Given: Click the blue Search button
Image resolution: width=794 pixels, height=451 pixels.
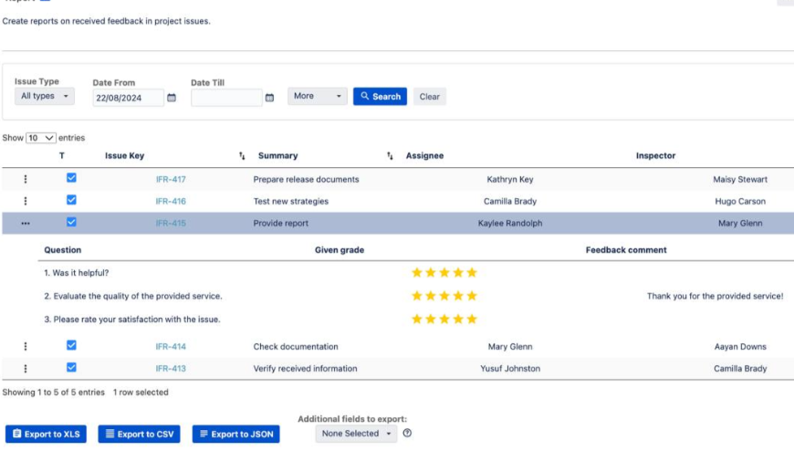Looking at the screenshot, I should [x=380, y=96].
